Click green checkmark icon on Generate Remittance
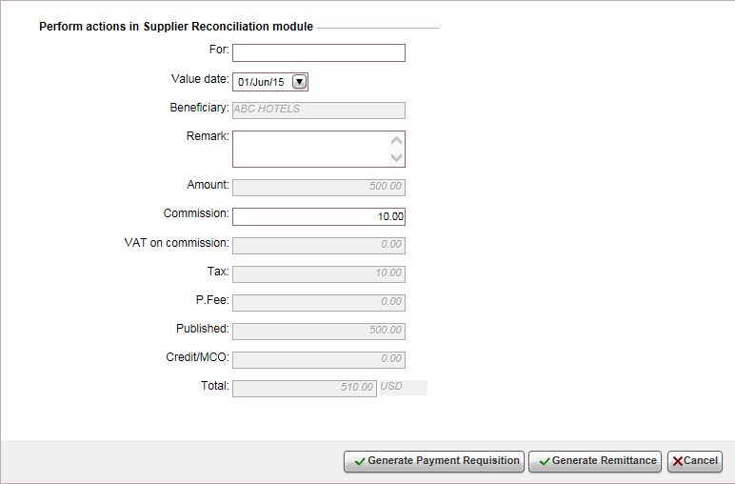Screen dimensions: 735x484 pos(545,461)
